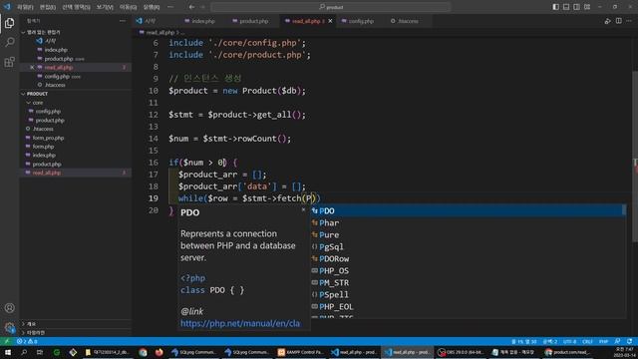The width and height of the screenshot is (638, 359).
Task: Open notifications bell in status bar
Action: [629, 341]
